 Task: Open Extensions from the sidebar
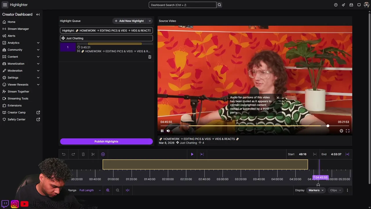click(x=14, y=105)
